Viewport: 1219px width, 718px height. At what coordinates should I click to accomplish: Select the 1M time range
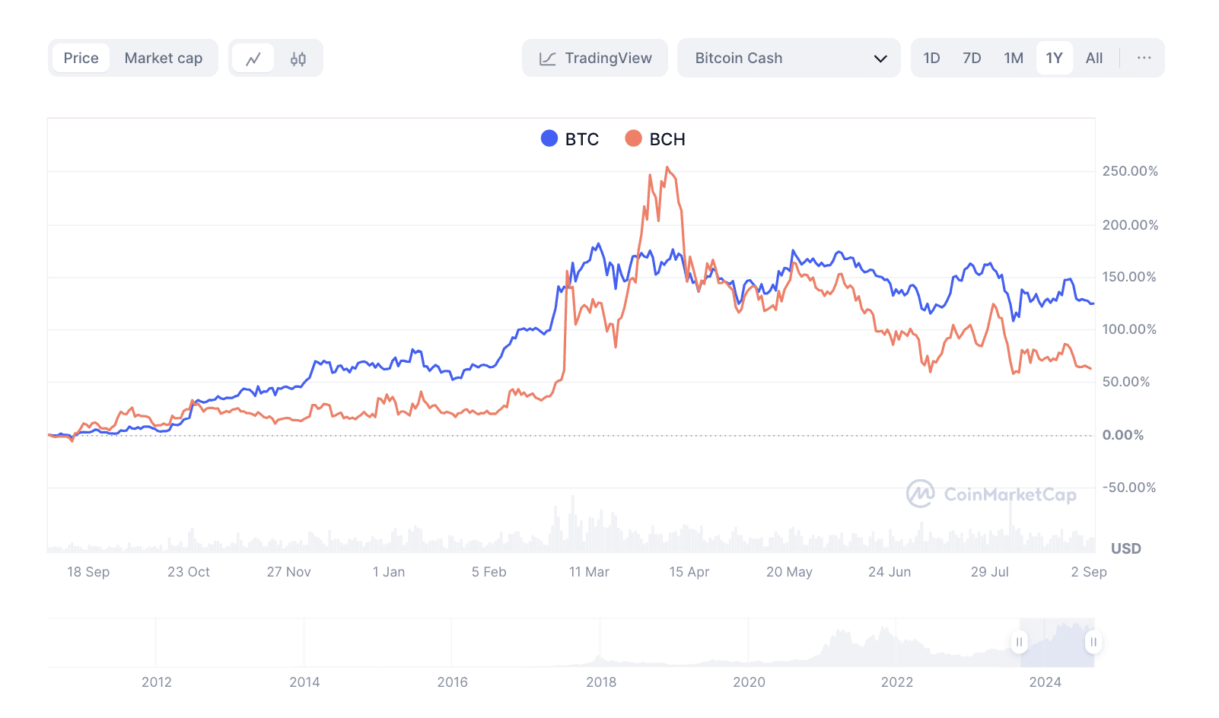1014,59
